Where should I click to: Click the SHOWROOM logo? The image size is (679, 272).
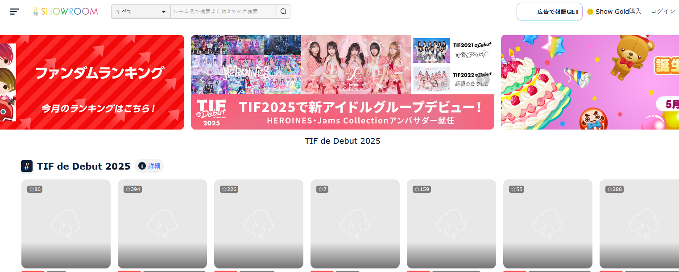coord(66,12)
